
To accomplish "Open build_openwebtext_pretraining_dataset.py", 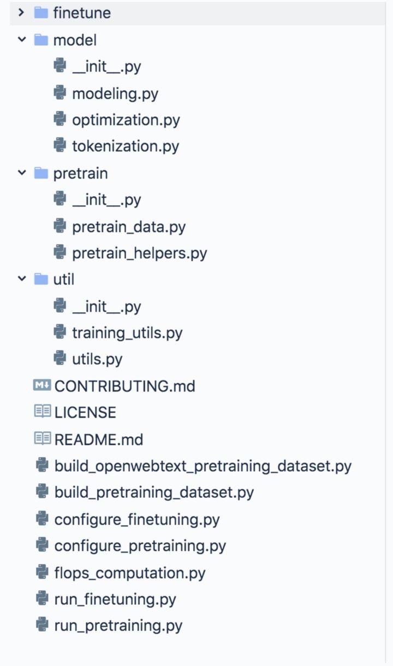I will coord(203,466).
